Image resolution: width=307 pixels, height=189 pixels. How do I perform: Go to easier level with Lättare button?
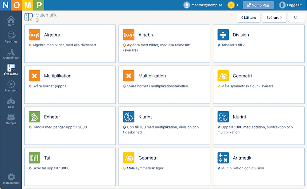(249, 17)
